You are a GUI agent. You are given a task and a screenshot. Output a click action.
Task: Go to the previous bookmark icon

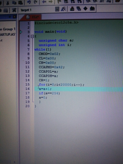coord(66,1)
